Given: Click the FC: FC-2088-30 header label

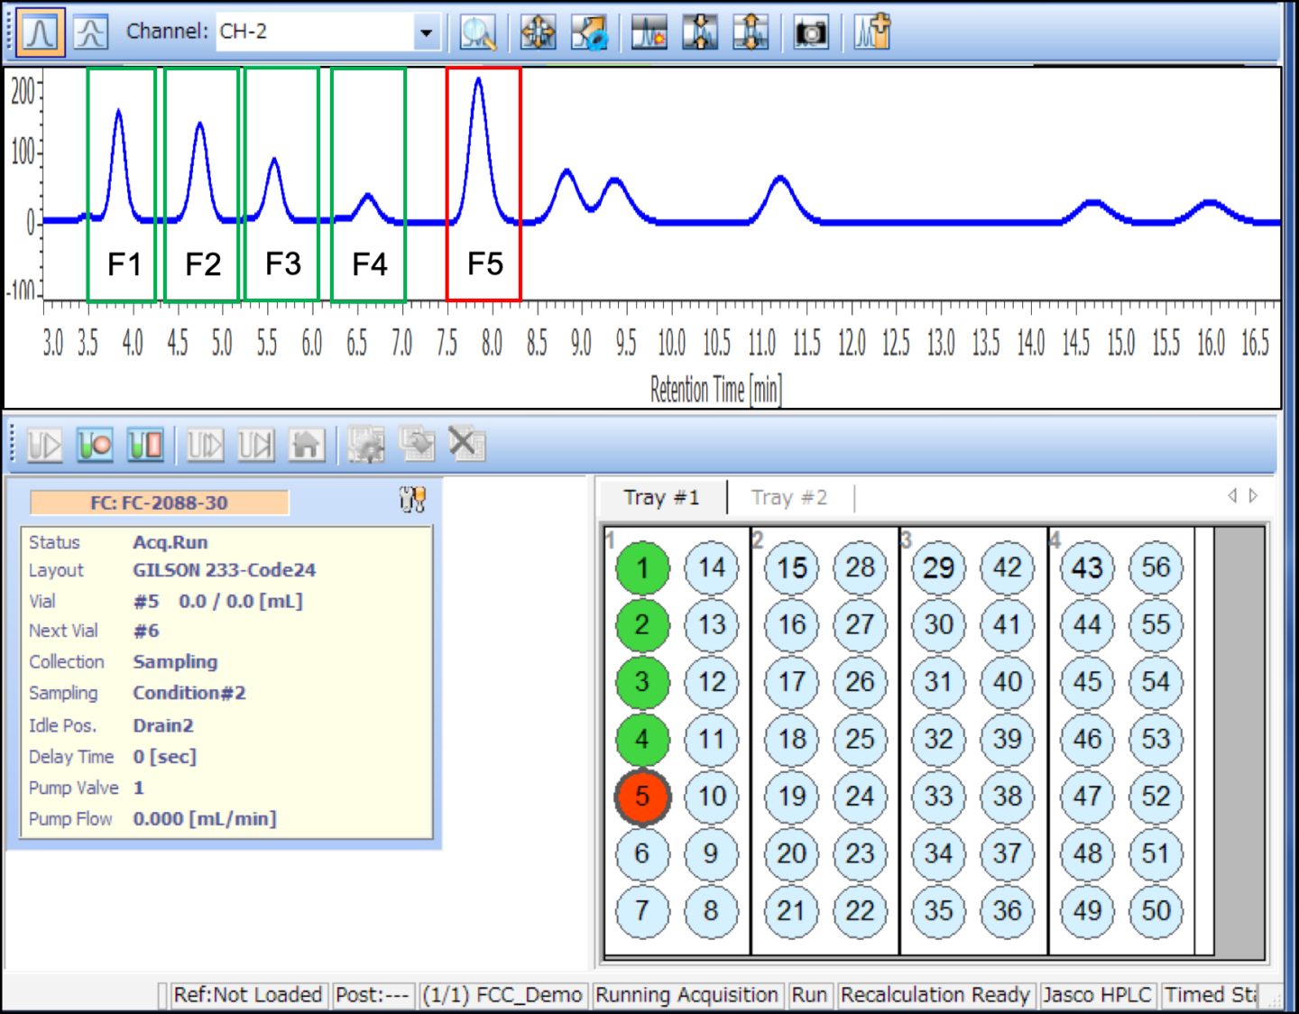Looking at the screenshot, I should (x=159, y=502).
